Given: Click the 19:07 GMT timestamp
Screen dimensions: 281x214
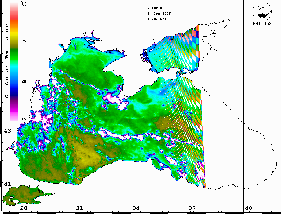Looking at the screenshot, I should pos(157,19).
